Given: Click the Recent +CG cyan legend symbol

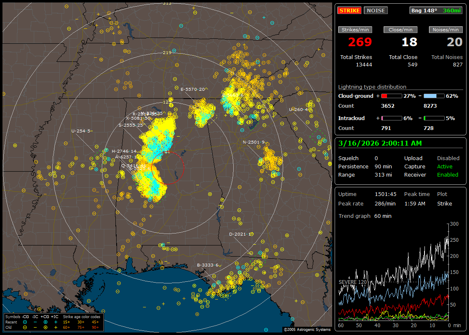Looking at the screenshot, I should [x=45, y=321].
